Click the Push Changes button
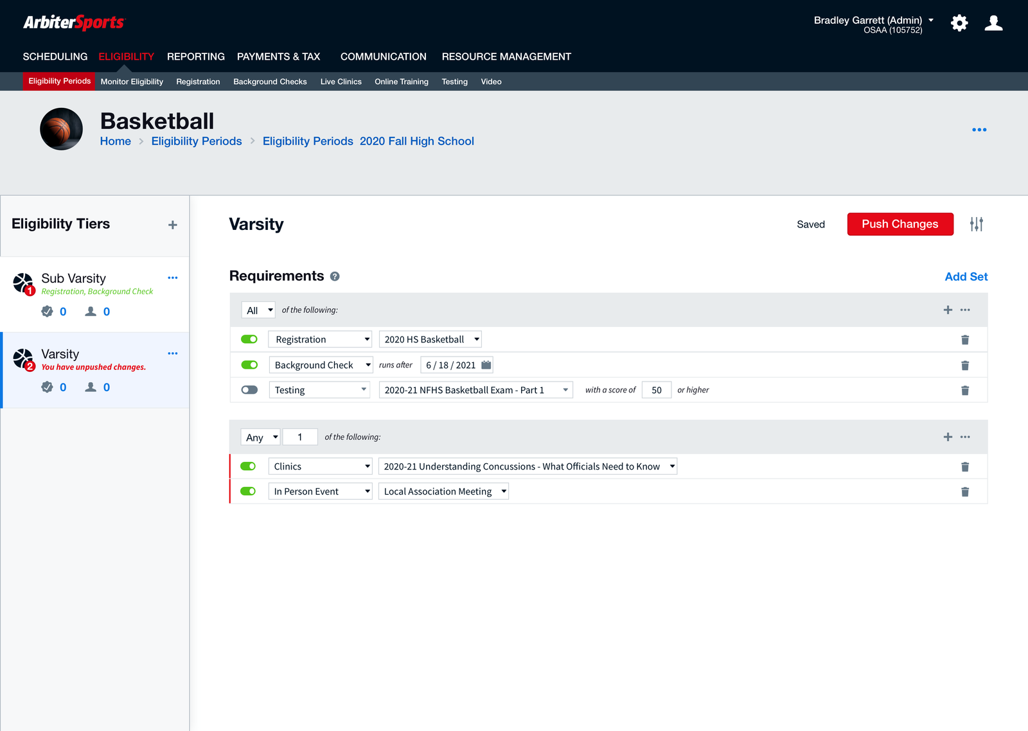Screen dimensions: 1028x731 (900, 224)
